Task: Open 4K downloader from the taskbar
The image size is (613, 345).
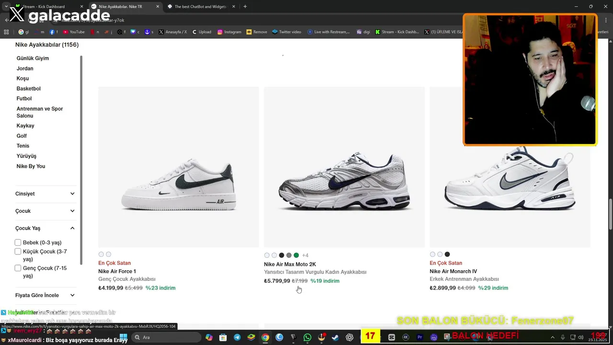Action: 406,337
